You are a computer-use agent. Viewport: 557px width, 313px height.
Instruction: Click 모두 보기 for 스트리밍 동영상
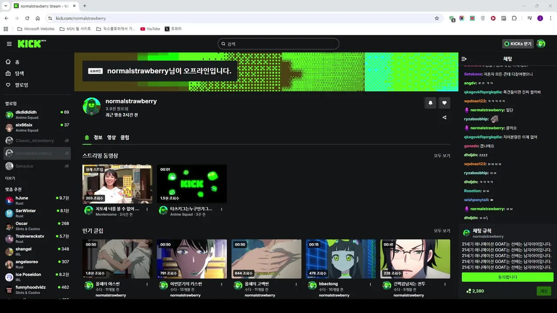click(442, 156)
